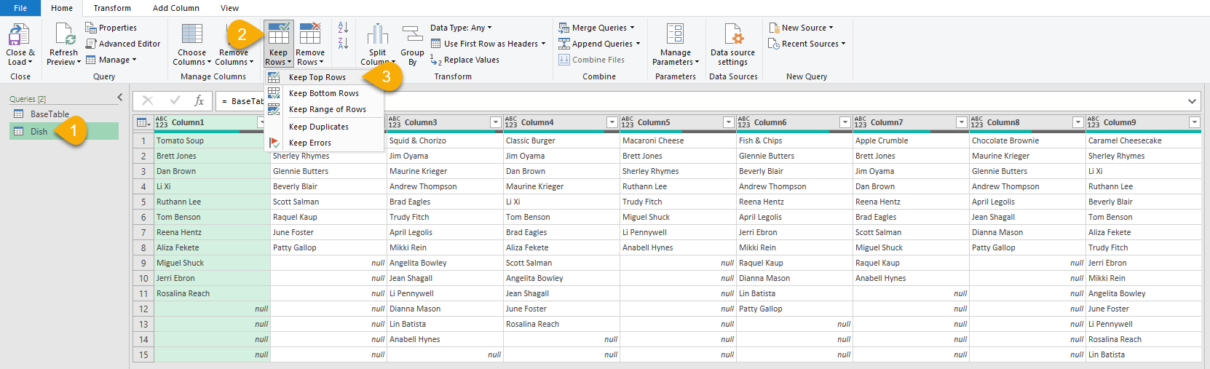1210x369 pixels.
Task: Open Data source settings
Action: [732, 35]
